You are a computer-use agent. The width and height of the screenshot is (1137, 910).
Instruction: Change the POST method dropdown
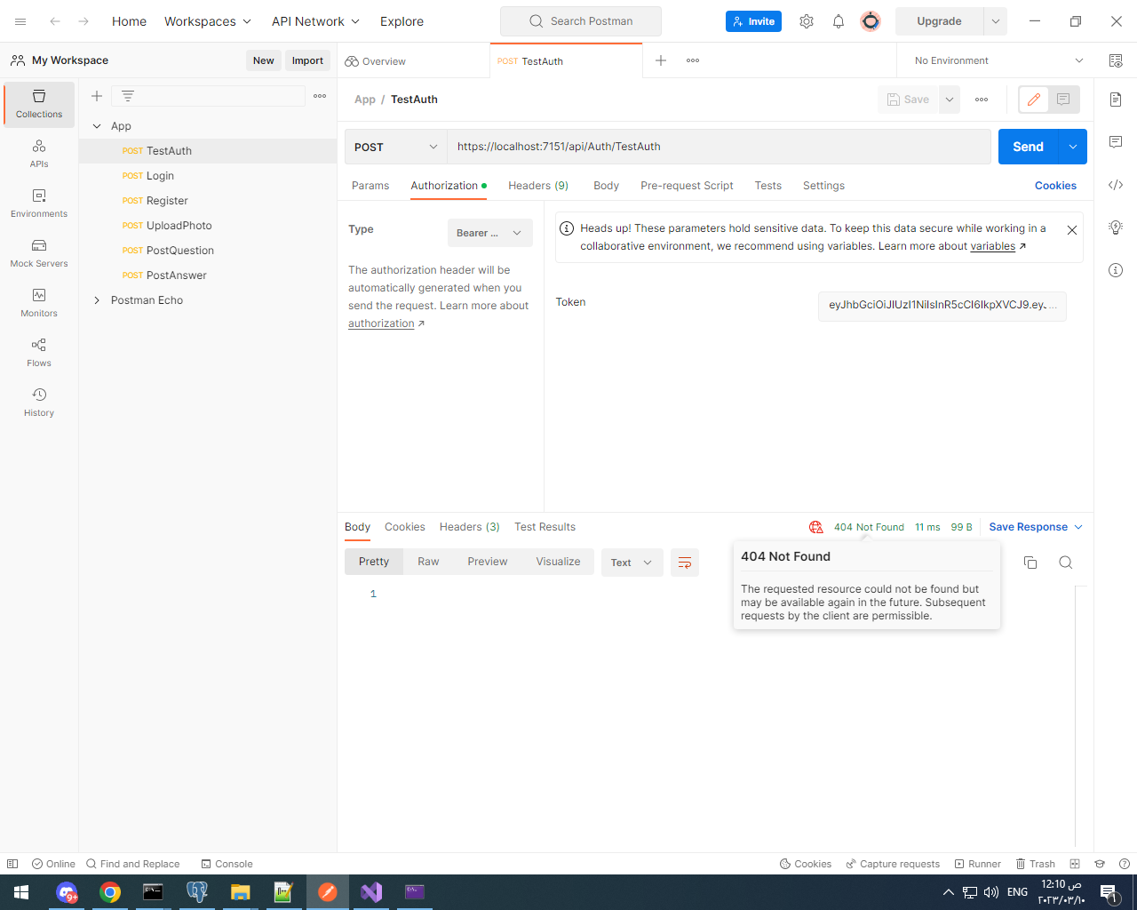point(396,147)
